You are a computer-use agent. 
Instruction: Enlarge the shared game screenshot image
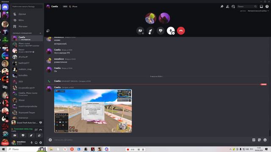(x=93, y=111)
